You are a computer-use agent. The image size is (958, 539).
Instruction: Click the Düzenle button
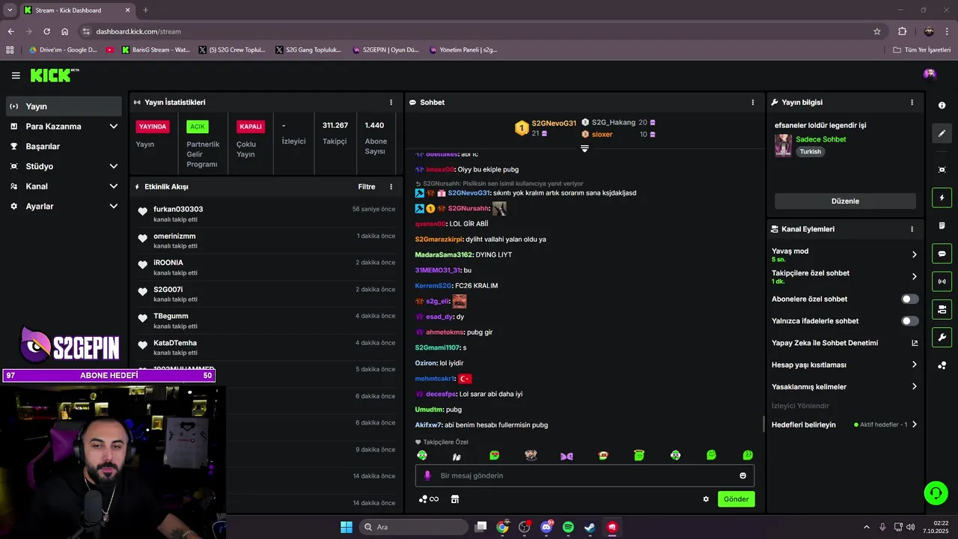pos(845,201)
